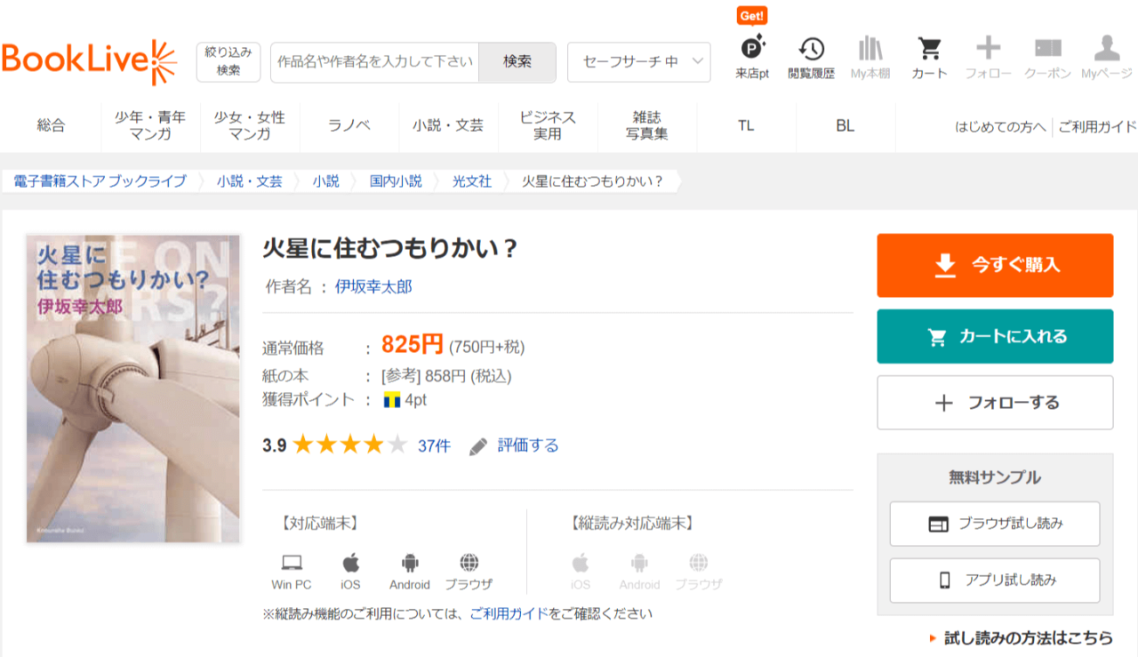Open the BookLive logo homepage
Image resolution: width=1138 pixels, height=657 pixels.
90,61
